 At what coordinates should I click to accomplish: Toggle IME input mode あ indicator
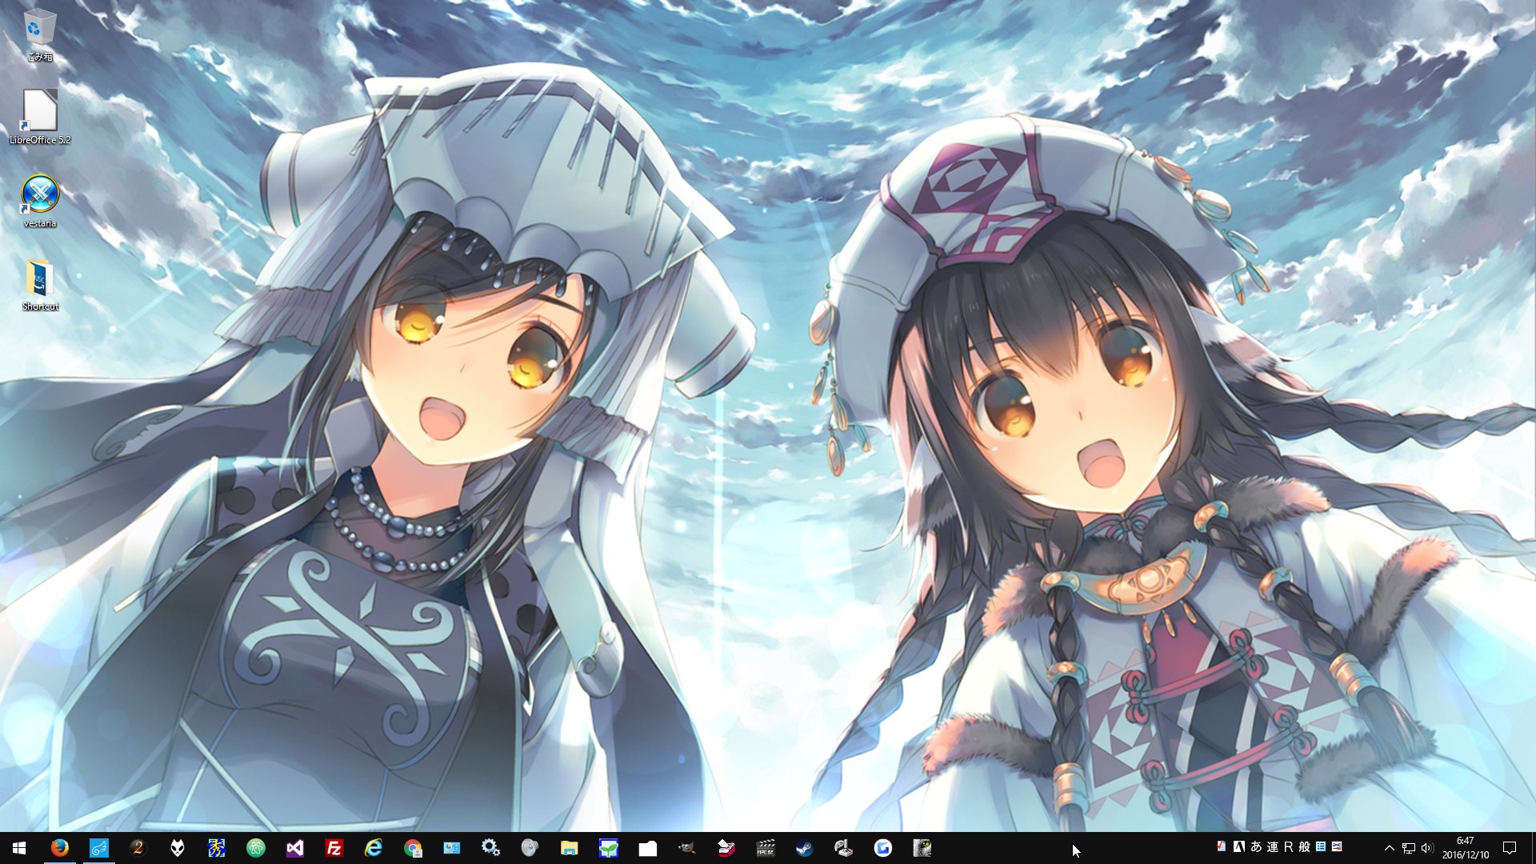[1256, 846]
